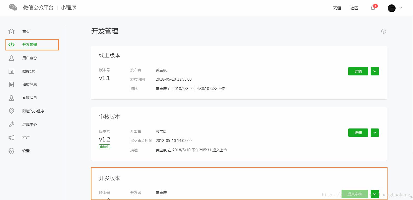Go to 开发管理 in the sidebar

pos(30,45)
